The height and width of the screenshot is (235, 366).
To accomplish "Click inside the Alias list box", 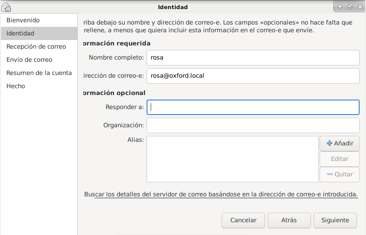I will [x=232, y=159].
